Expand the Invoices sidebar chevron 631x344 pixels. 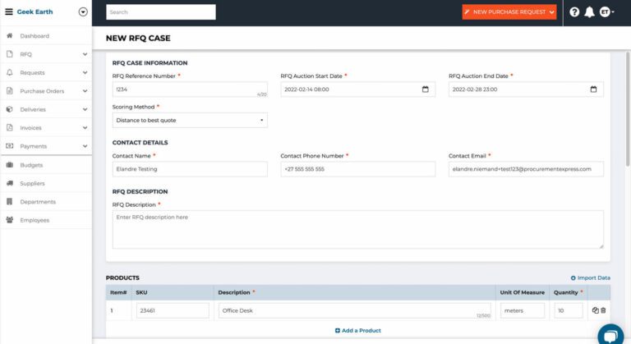coord(85,127)
